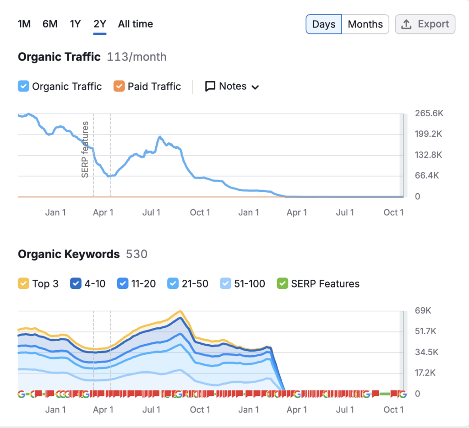Click the last Google update marker on keywords chart

[402, 394]
